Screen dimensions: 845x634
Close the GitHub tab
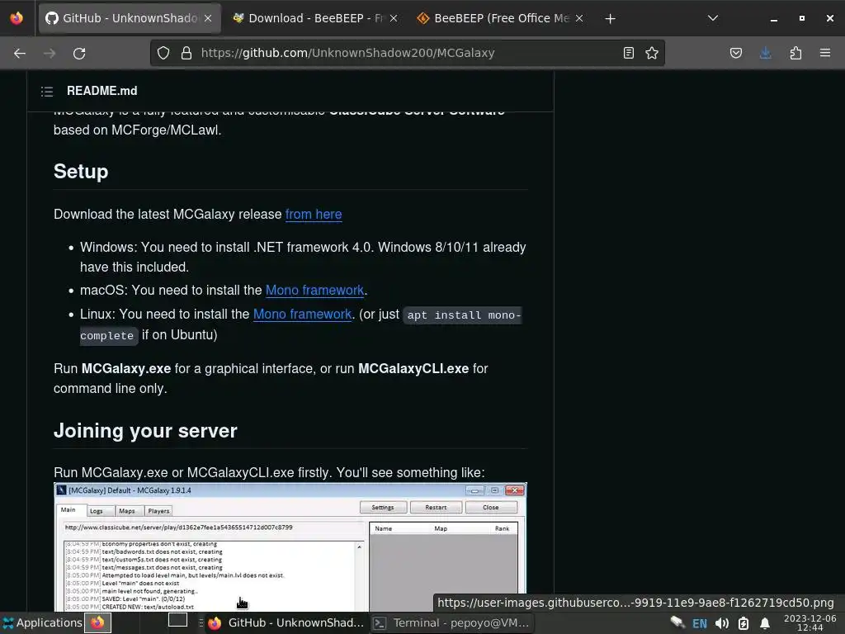pyautogui.click(x=208, y=18)
